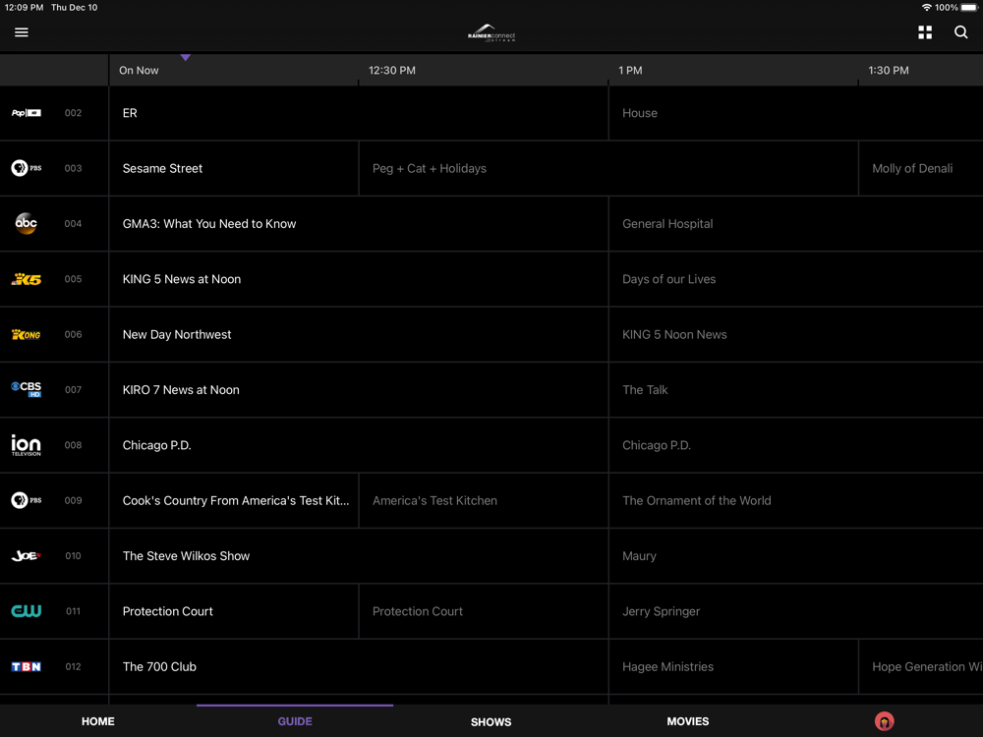The height and width of the screenshot is (737, 983).
Task: Open KIRO 7 News at Noon
Action: coord(359,389)
